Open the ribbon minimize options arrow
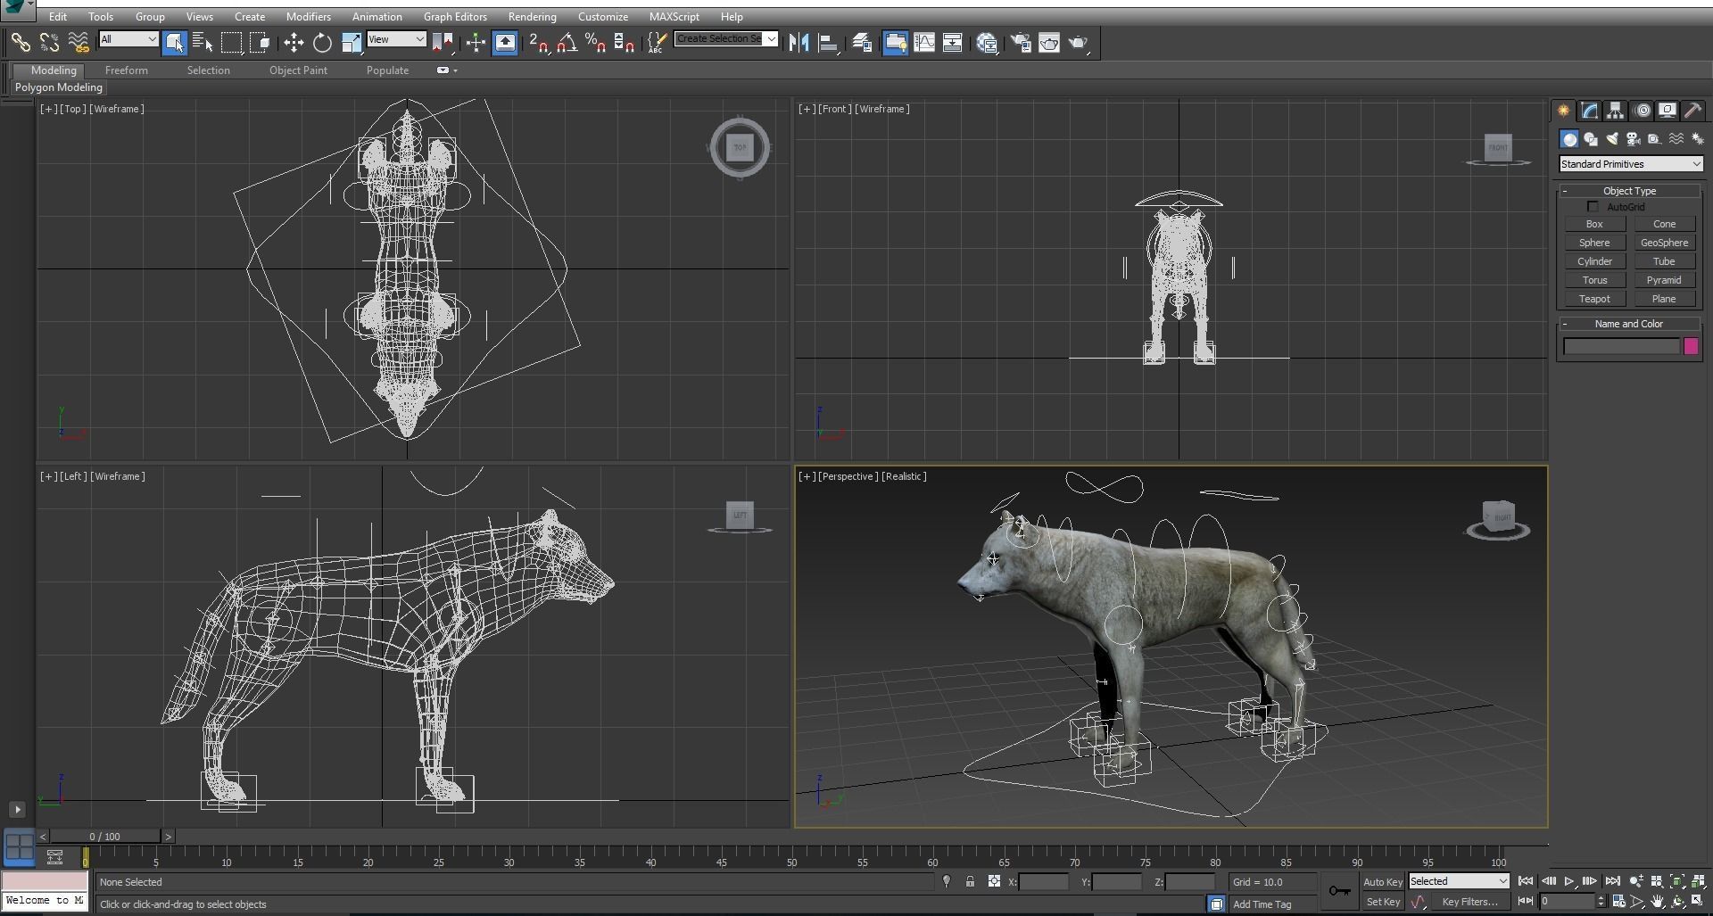 (x=455, y=70)
